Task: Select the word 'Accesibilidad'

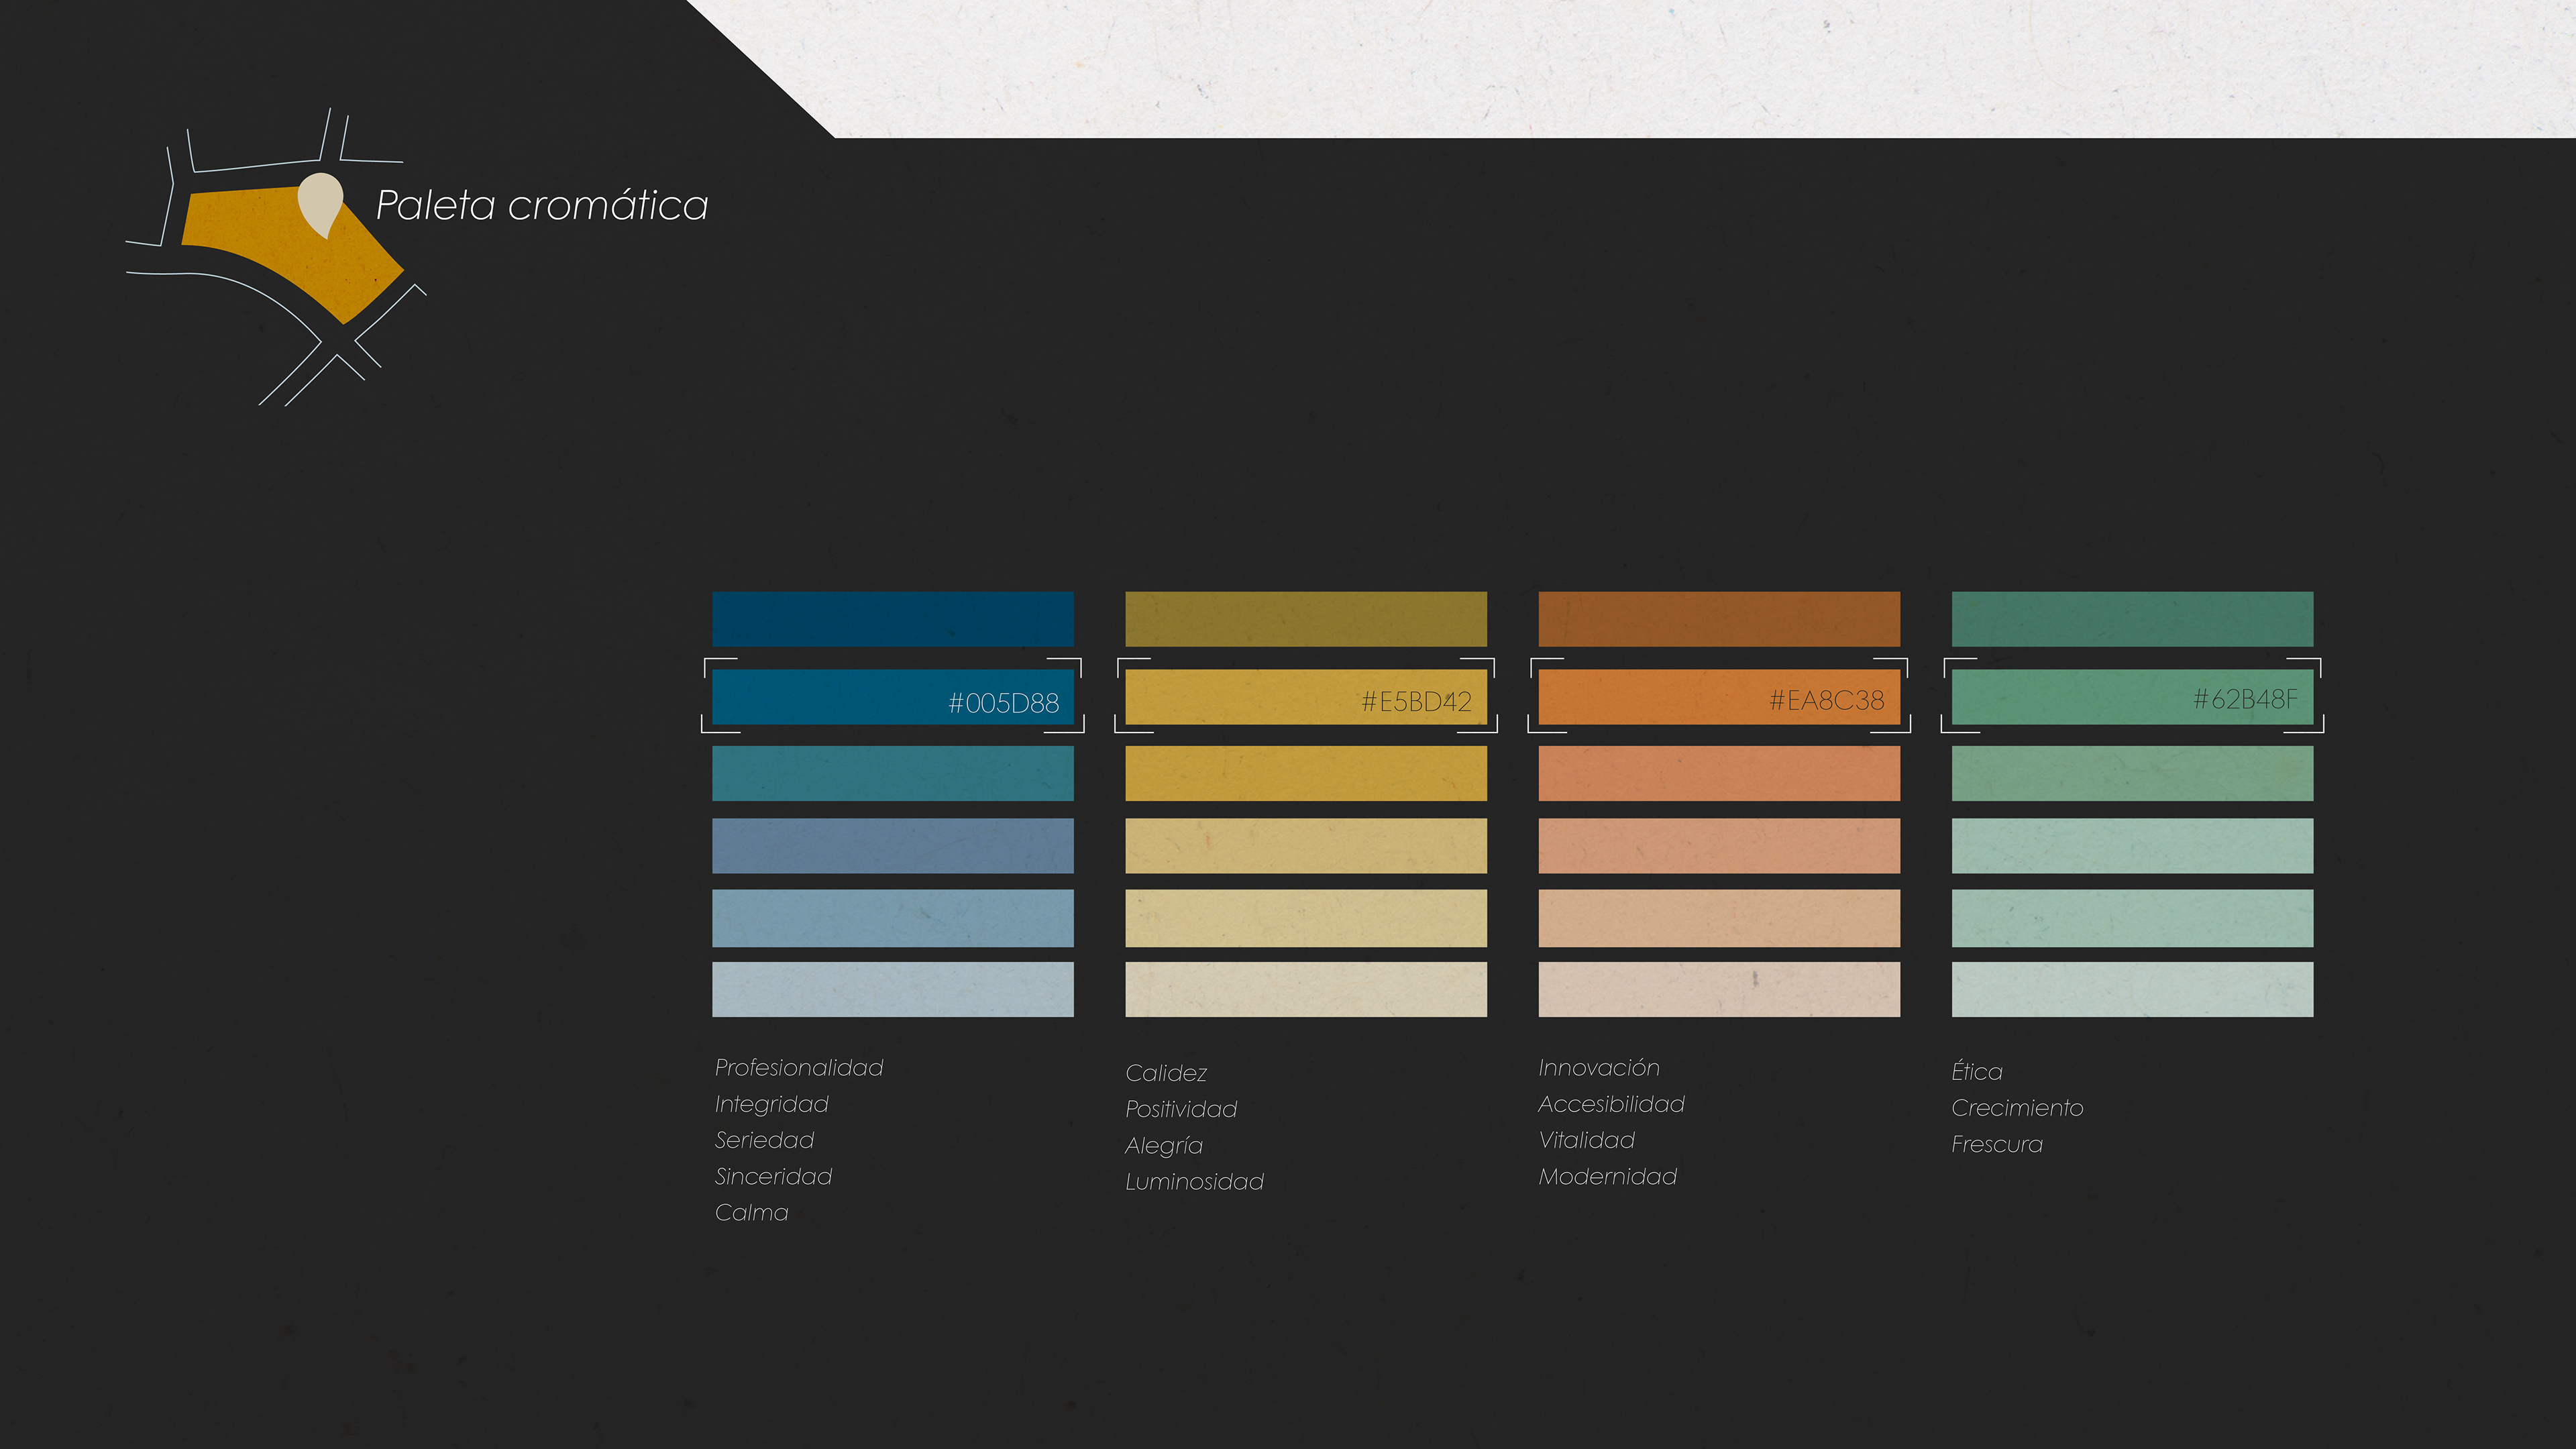Action: pyautogui.click(x=1612, y=1104)
